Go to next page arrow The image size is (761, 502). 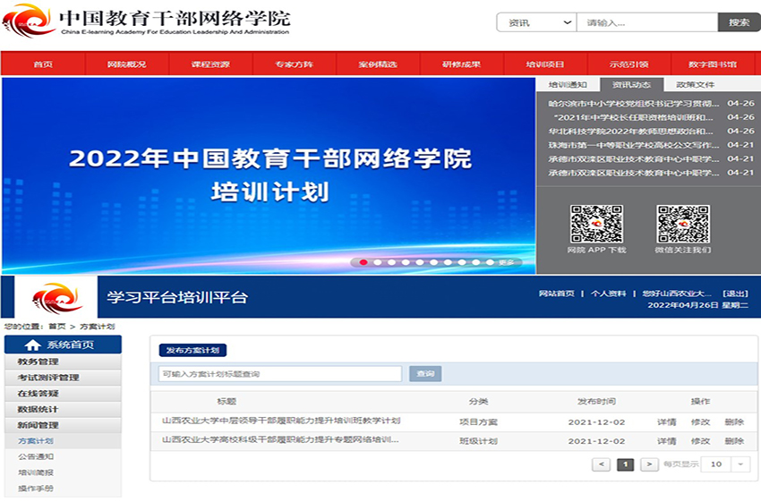(x=649, y=464)
